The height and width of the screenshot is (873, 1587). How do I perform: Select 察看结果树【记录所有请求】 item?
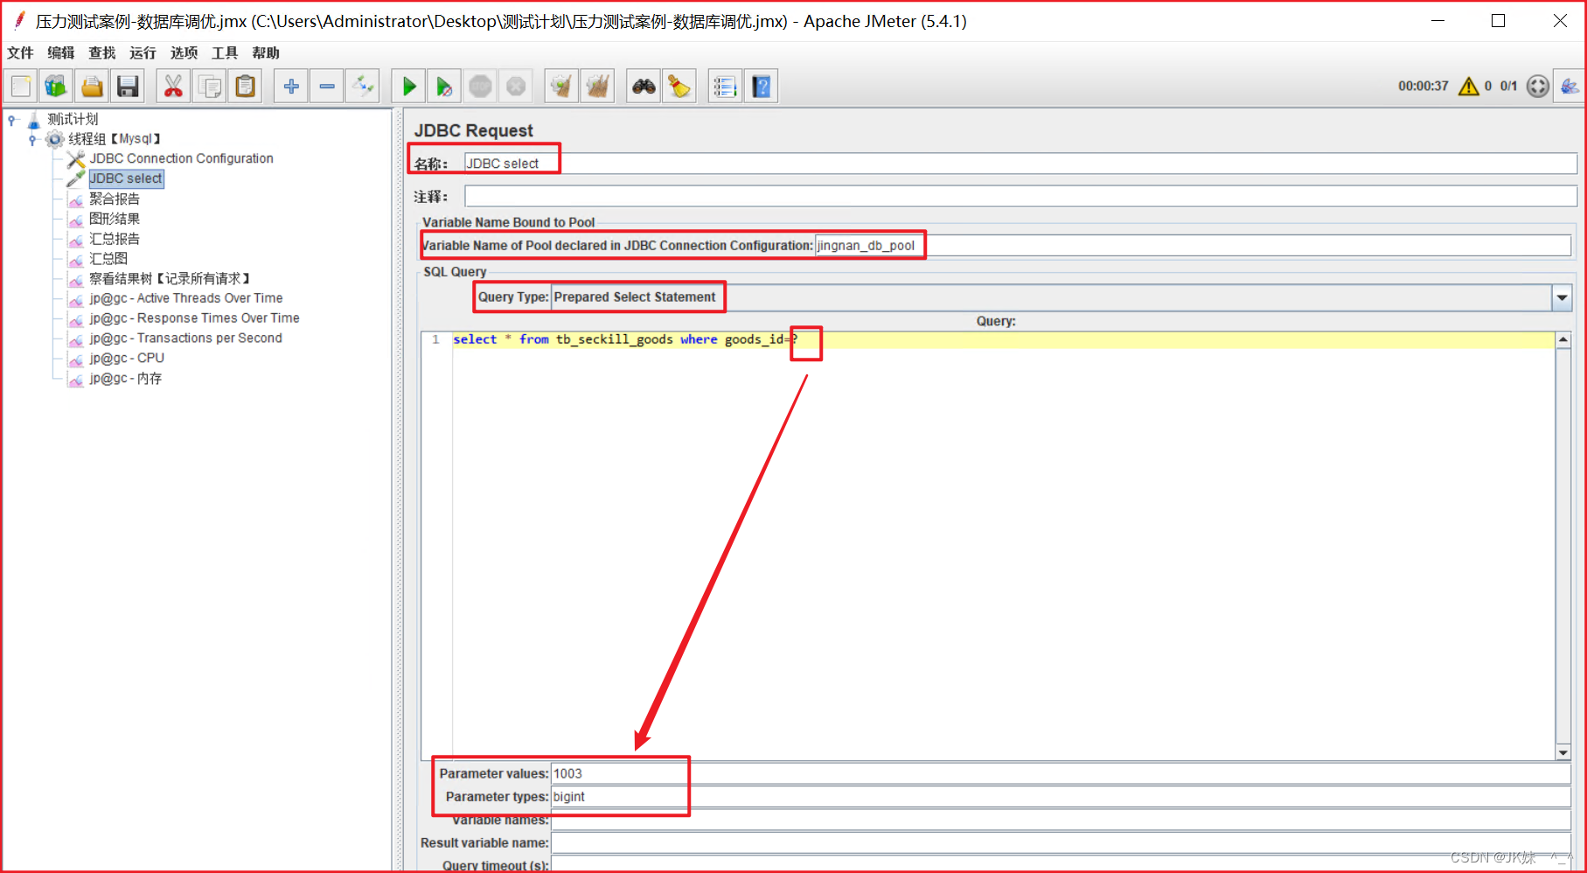click(171, 278)
